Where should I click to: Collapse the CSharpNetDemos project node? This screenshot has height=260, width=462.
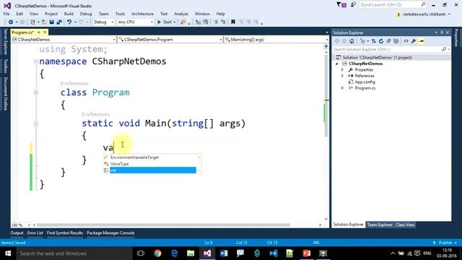tap(337, 64)
